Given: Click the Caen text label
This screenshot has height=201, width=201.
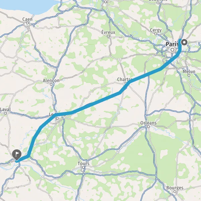Looking at the screenshot, I should tap(27, 19).
